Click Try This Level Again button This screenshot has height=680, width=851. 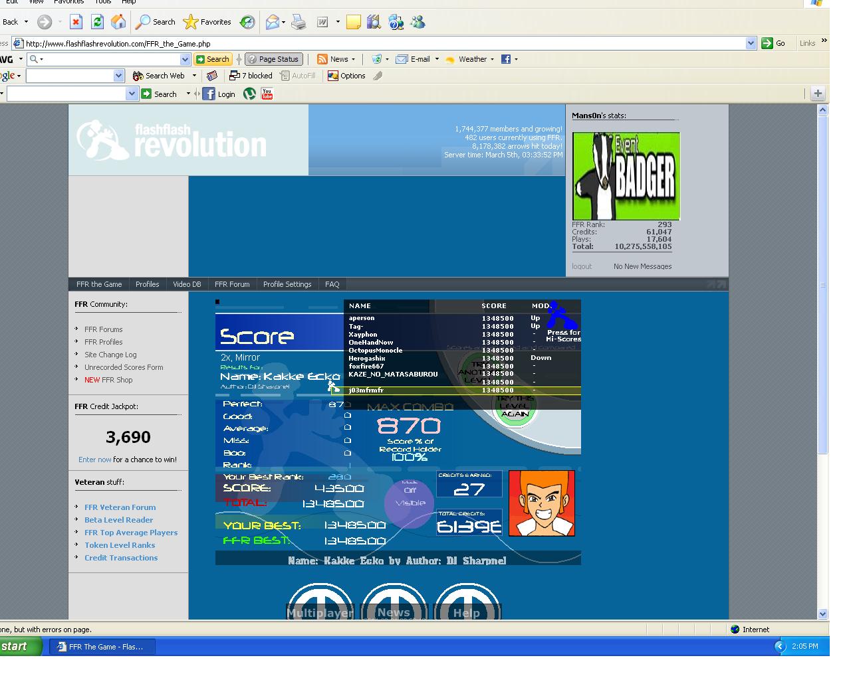pos(515,406)
